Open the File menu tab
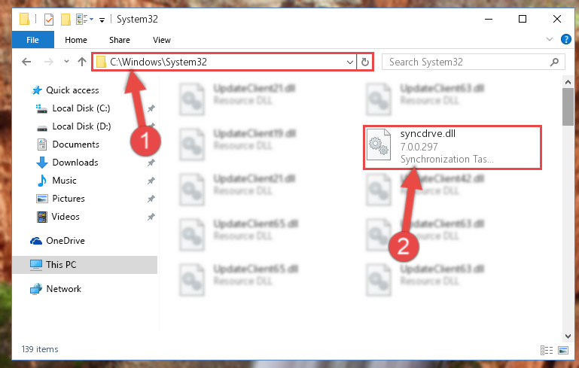The image size is (579, 368). click(32, 40)
